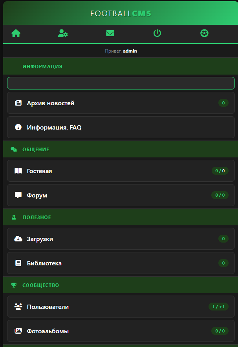Viewport: 238px width, 347px height.
Task: Click the cloud download icon beside Загрузки
Action: point(18,239)
